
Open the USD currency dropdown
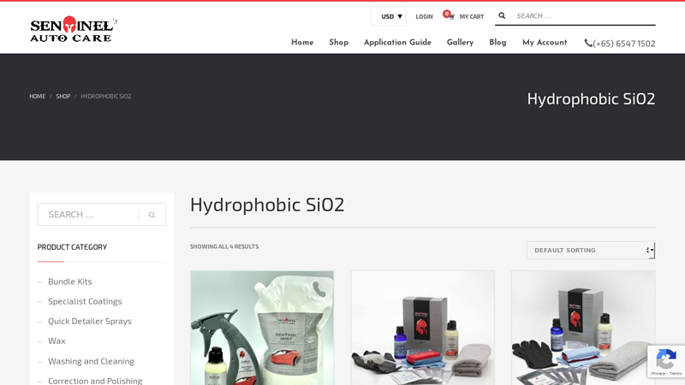pyautogui.click(x=389, y=16)
